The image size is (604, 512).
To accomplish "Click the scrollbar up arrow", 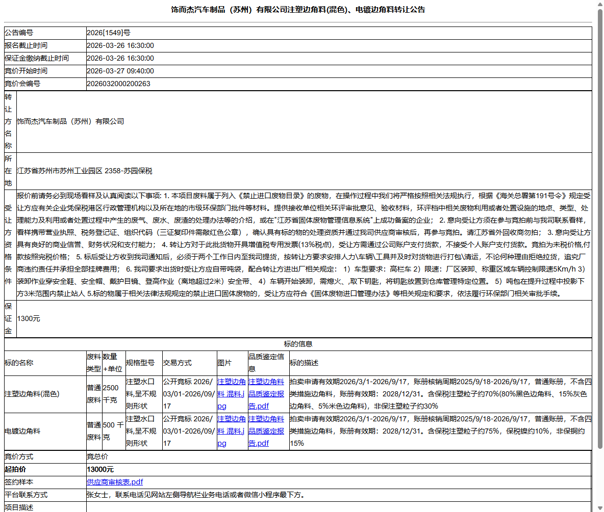I will [x=599, y=4].
